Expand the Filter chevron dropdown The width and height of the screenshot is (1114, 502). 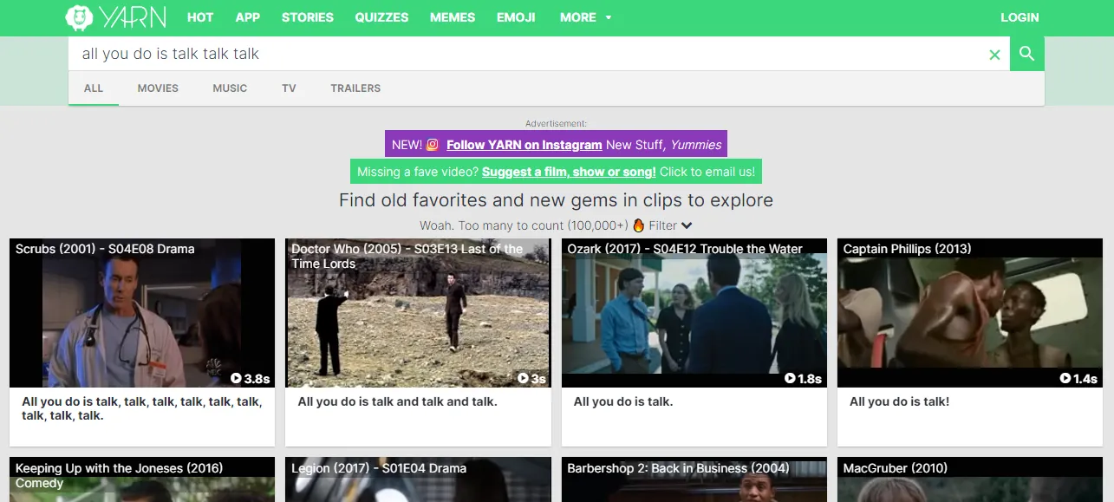[687, 225]
